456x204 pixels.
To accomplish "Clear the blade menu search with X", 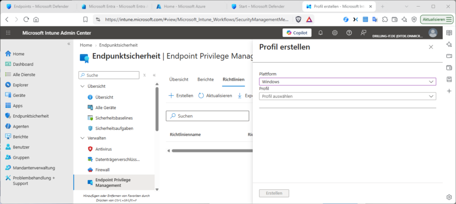I will pos(144,75).
